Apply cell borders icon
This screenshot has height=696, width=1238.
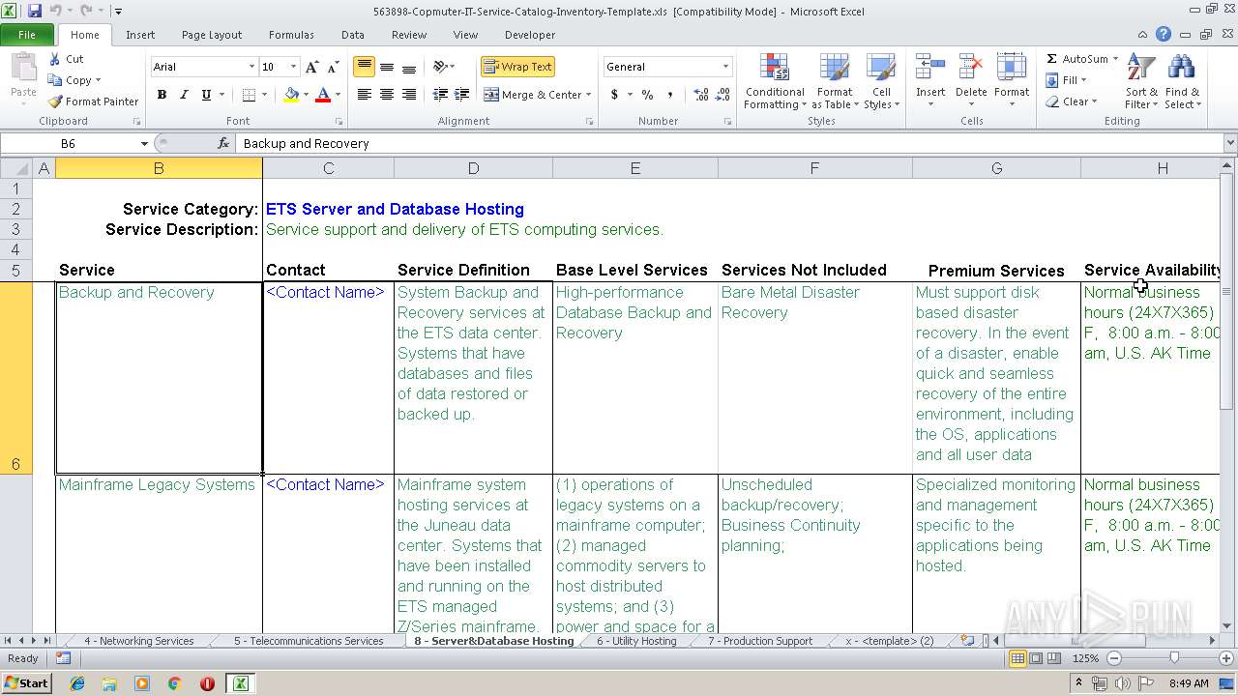250,95
